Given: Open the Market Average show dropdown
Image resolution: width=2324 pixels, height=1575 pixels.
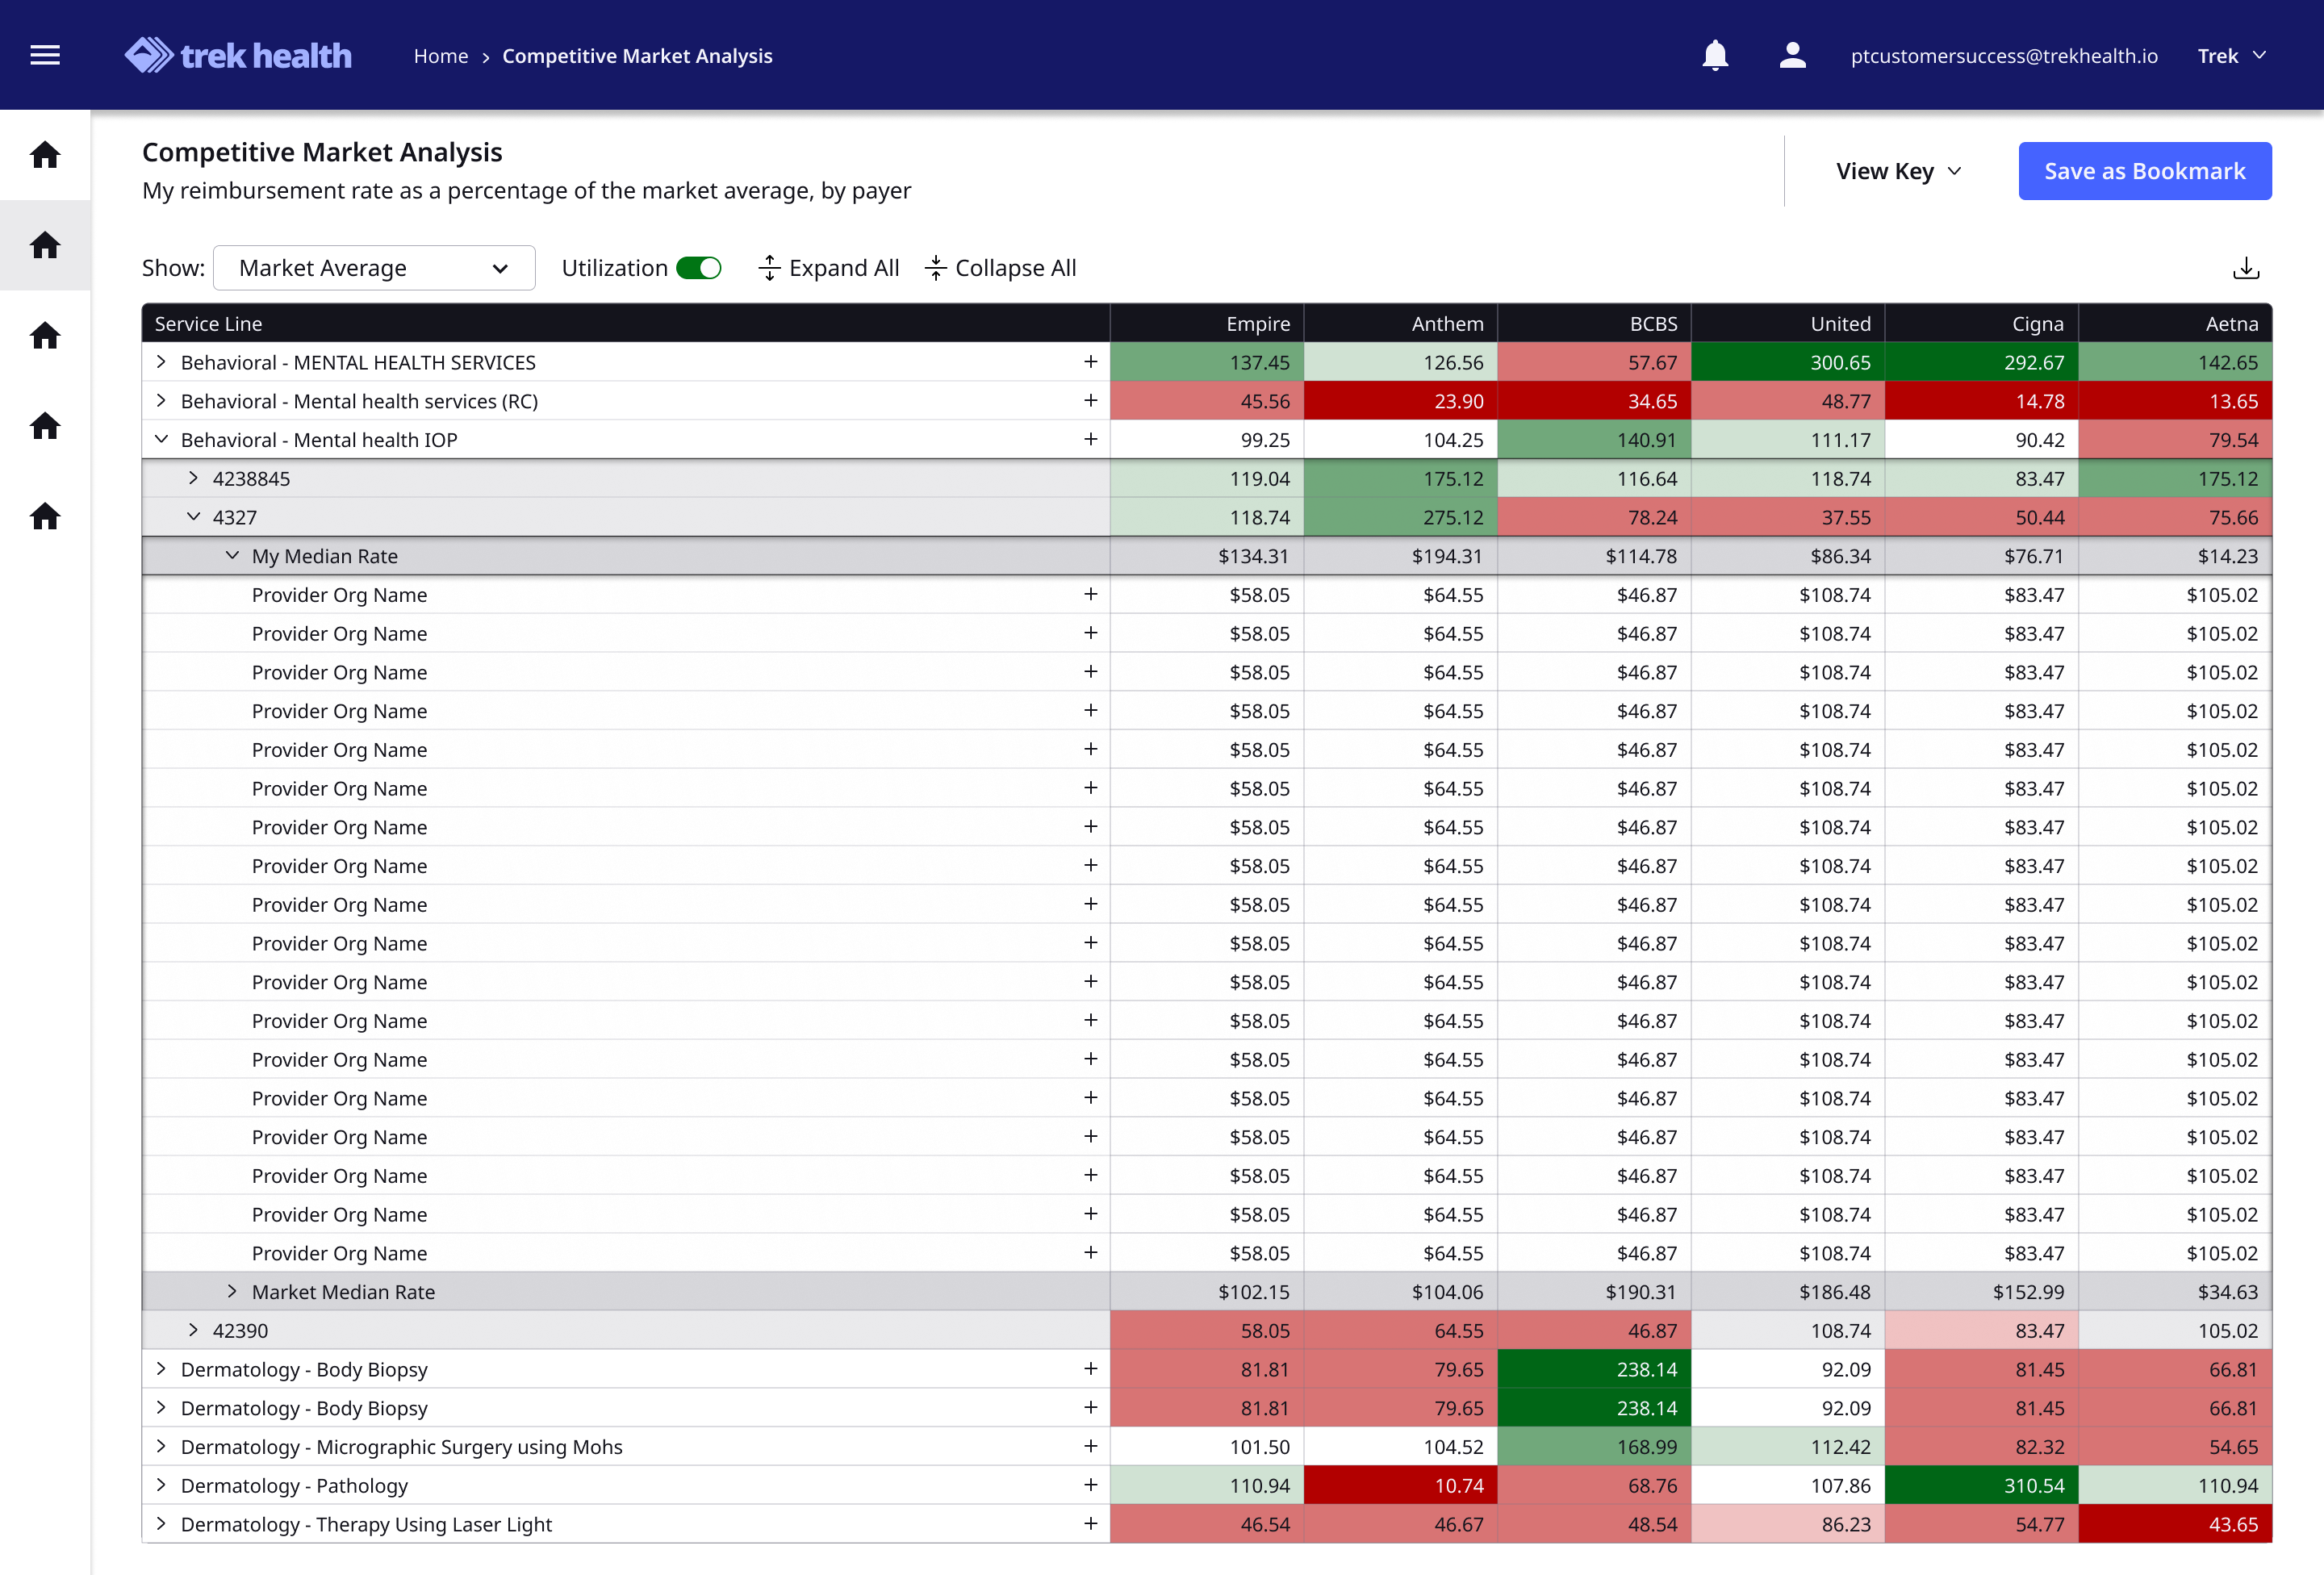Looking at the screenshot, I should 374,268.
